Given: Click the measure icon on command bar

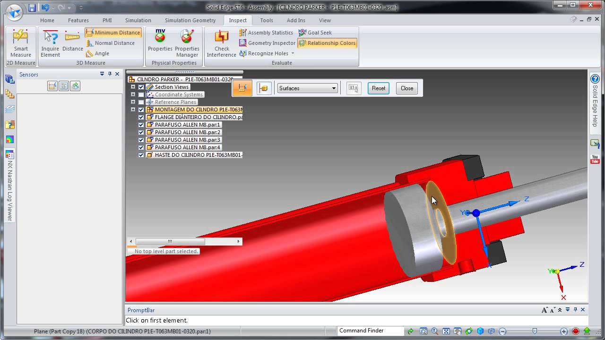Looking at the screenshot, I should pyautogui.click(x=242, y=88).
